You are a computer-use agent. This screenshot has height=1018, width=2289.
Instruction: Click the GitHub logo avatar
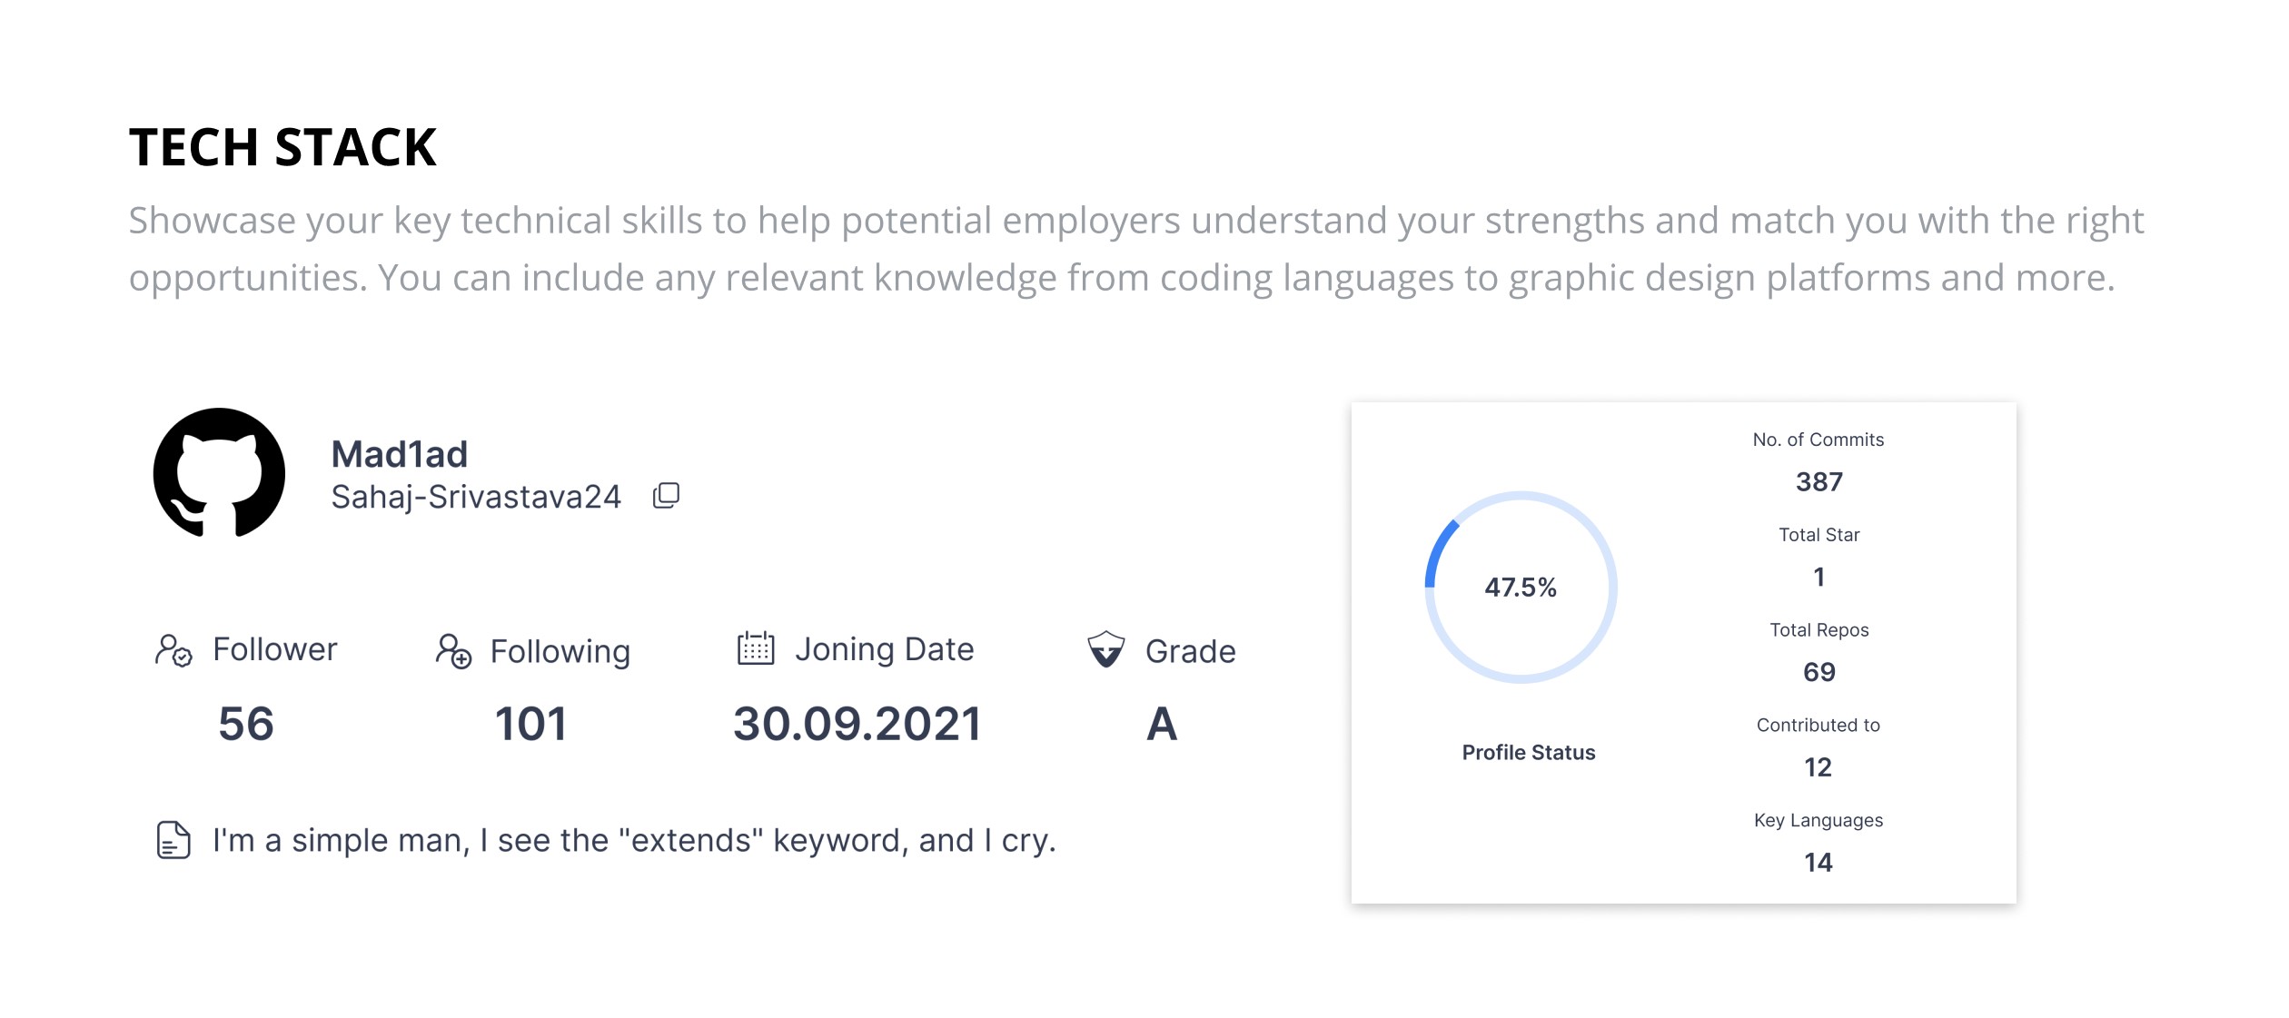(x=219, y=473)
